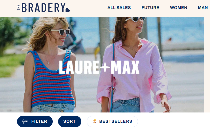Select the WOMEN category
The width and height of the screenshot is (210, 130).
coord(179,8)
